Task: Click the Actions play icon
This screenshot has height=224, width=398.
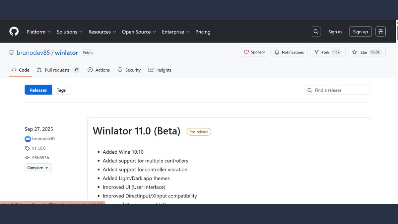Action: (x=90, y=70)
